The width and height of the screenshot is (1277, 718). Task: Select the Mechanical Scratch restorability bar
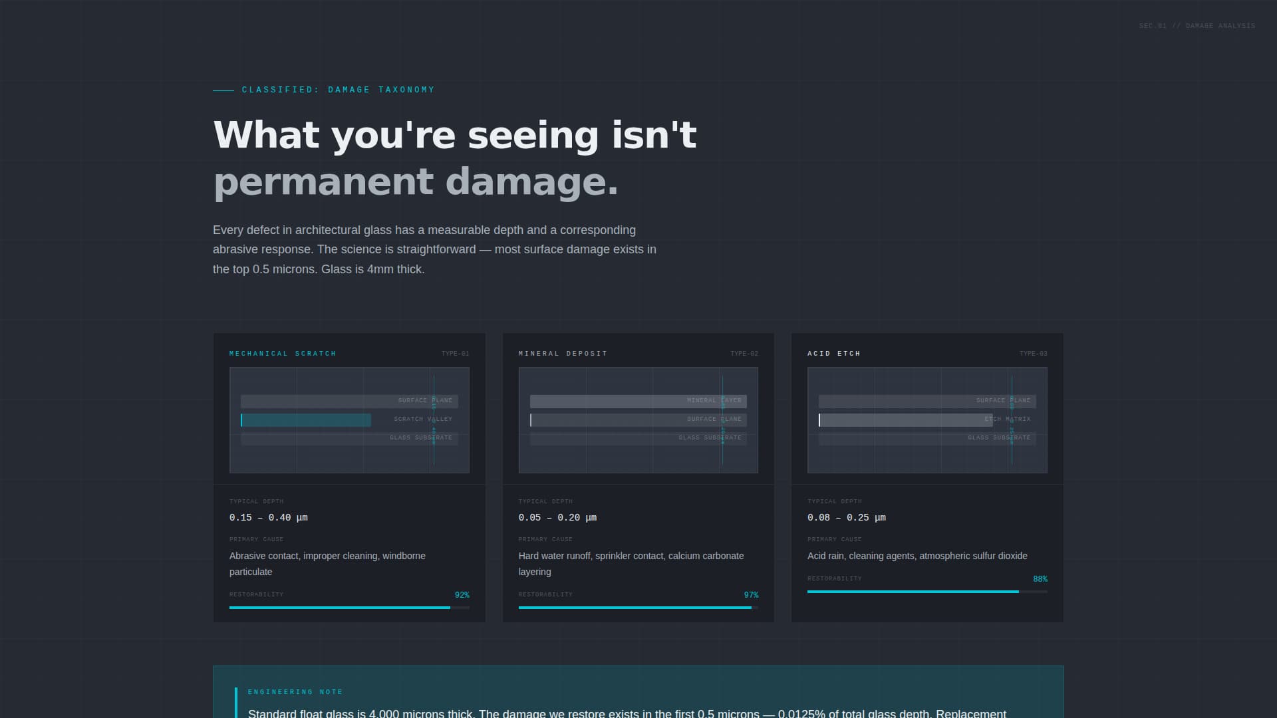coord(349,608)
